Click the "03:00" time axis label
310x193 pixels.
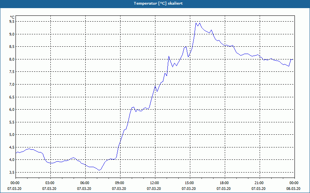click(49, 183)
